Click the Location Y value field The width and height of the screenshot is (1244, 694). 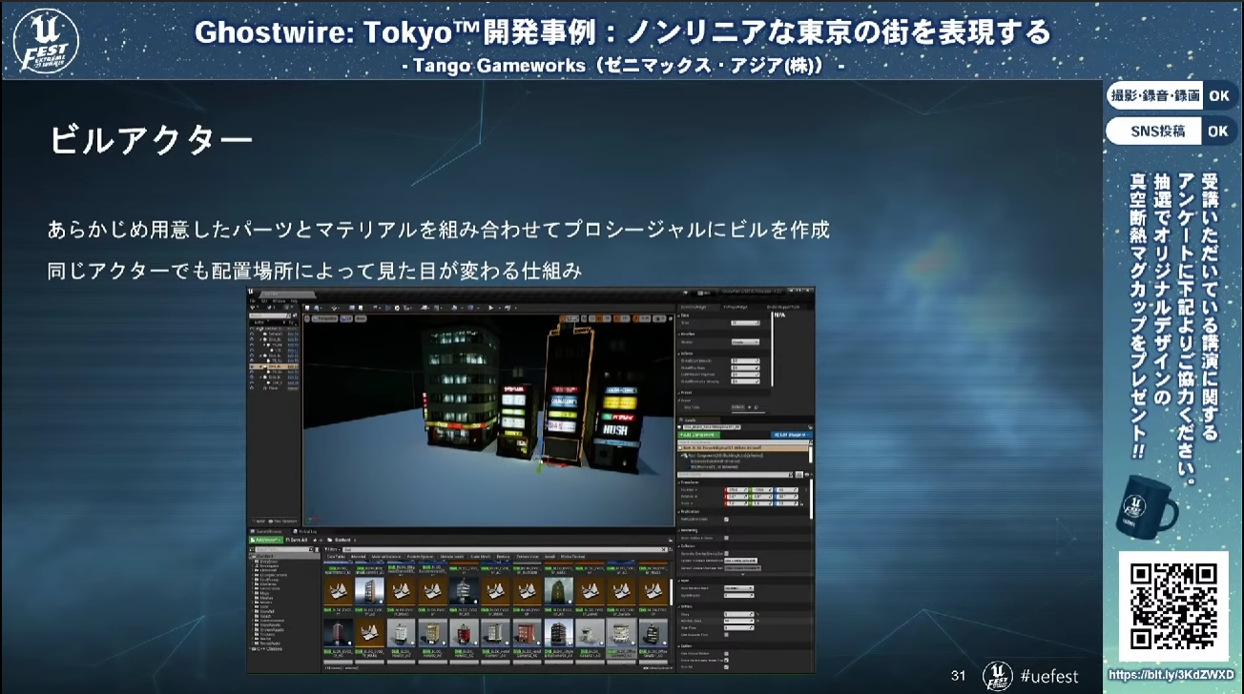(x=761, y=489)
